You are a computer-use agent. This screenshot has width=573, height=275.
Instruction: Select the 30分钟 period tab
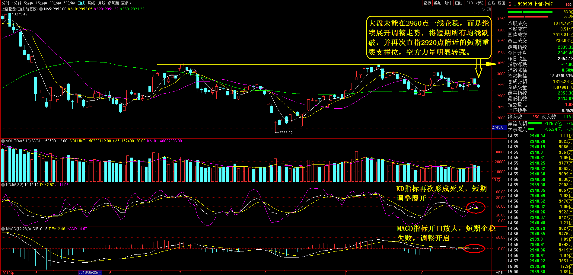[x=55, y=3]
